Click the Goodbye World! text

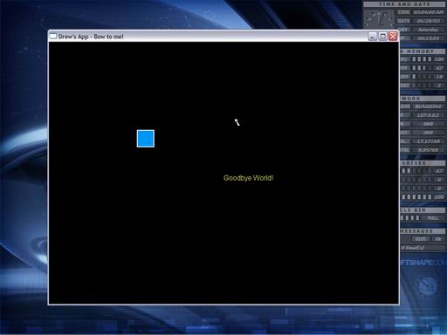pyautogui.click(x=248, y=178)
